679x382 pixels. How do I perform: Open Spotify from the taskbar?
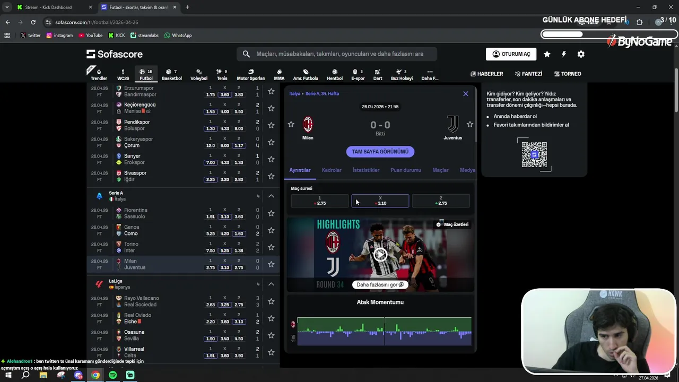pyautogui.click(x=112, y=375)
